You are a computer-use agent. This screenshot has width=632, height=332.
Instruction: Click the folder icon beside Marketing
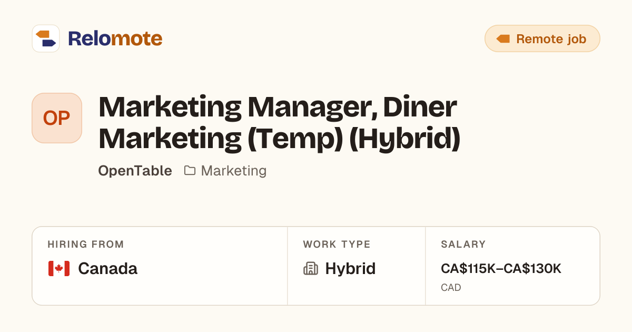click(190, 171)
